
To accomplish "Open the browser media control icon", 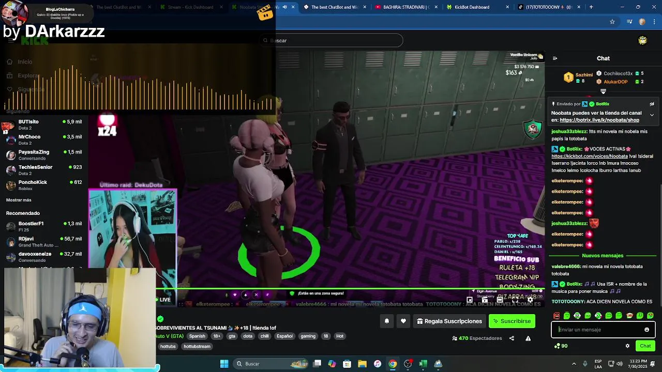I will pos(629,22).
